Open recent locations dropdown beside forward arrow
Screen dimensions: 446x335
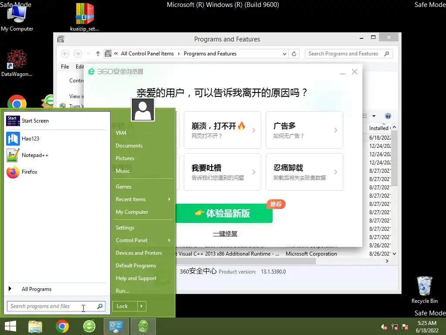pyautogui.click(x=88, y=54)
